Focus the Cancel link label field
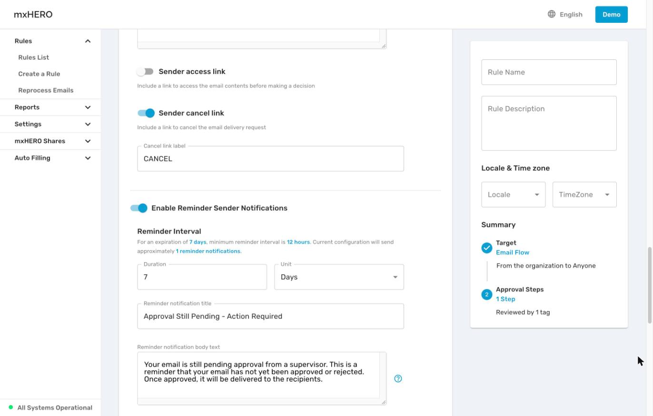 270,159
